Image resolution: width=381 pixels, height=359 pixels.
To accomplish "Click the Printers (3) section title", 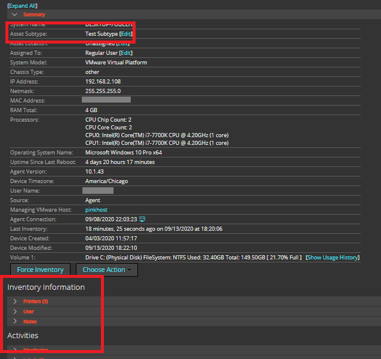I will pos(35,301).
